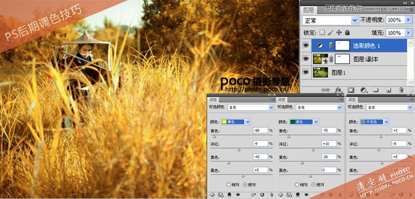
Task: Click 青色 slider handle in 中性色 panel
Action: (381, 136)
